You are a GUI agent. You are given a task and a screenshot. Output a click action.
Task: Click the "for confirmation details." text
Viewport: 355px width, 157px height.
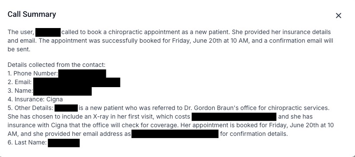pos(254,134)
